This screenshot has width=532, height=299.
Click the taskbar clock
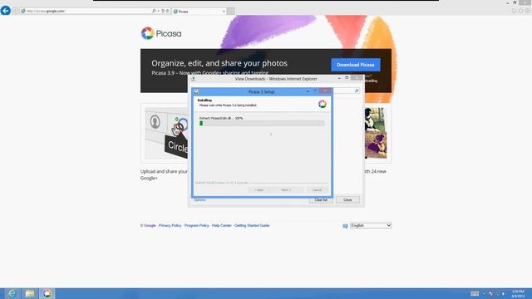click(518, 294)
